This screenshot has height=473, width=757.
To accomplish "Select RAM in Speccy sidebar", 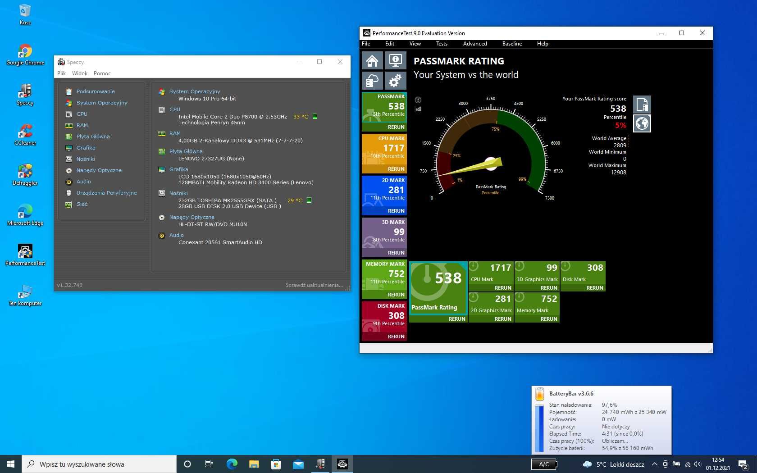I will click(x=82, y=125).
